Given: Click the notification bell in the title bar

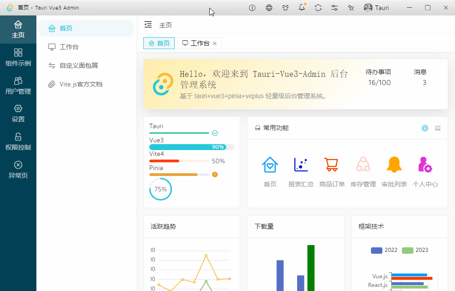Looking at the screenshot, I should coord(301,7).
